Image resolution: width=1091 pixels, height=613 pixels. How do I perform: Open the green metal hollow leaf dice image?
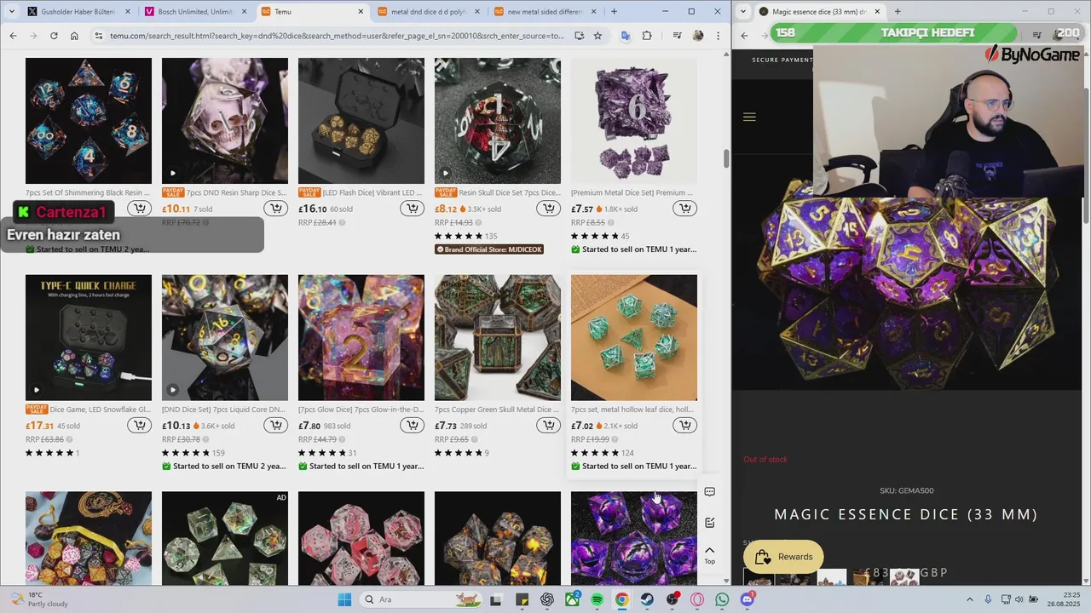pos(634,338)
